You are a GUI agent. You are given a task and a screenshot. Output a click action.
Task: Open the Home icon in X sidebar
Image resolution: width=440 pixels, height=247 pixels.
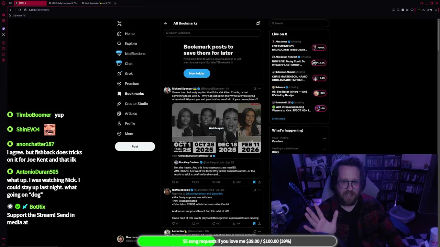click(119, 34)
